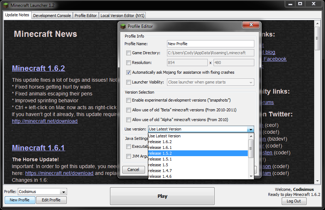Enable the Launcher Visibility checkbox
This screenshot has width=325, height=210.
point(128,82)
